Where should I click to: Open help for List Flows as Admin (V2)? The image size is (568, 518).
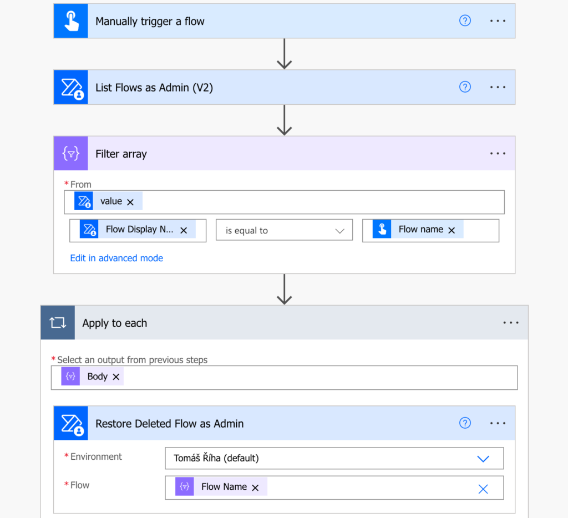click(465, 87)
